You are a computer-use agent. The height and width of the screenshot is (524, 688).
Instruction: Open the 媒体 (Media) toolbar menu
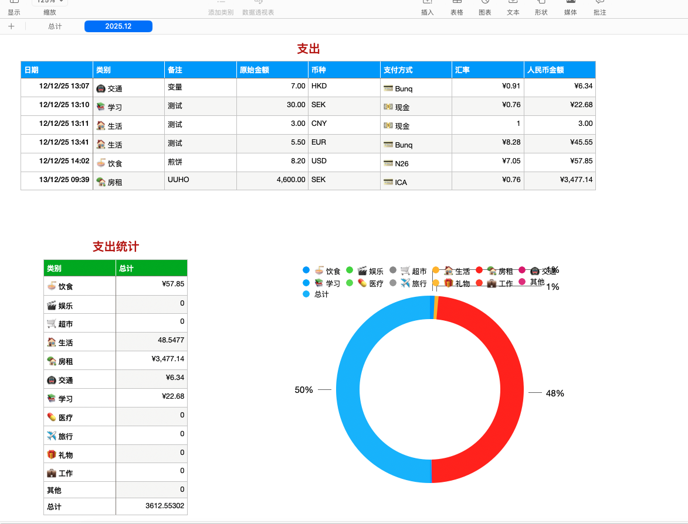tap(570, 7)
